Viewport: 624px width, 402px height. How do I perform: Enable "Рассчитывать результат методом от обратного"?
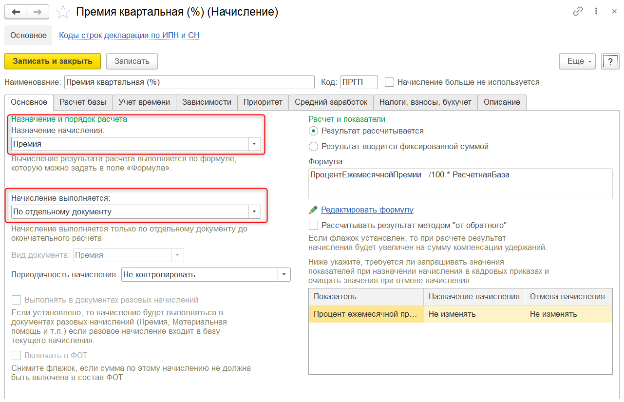313,226
